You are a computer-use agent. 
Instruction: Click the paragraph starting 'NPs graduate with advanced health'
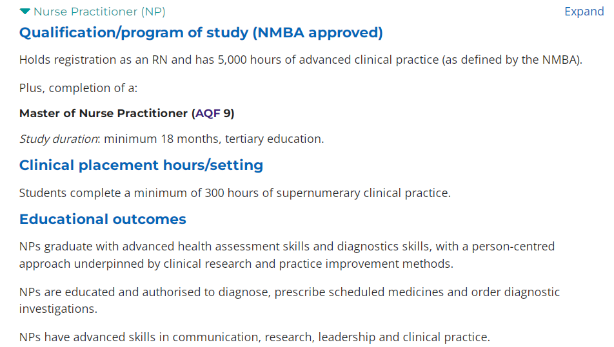(x=287, y=255)
